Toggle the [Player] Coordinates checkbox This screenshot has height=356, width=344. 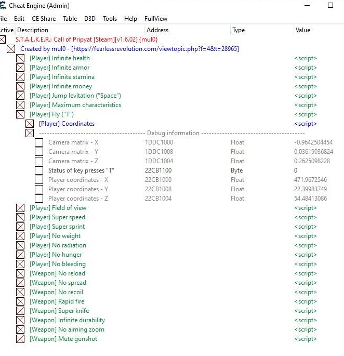30,124
